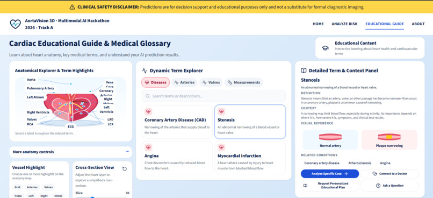Select the Aorta label on the heart
Image resolution: width=433 pixels, height=198 pixels.
(31, 80)
